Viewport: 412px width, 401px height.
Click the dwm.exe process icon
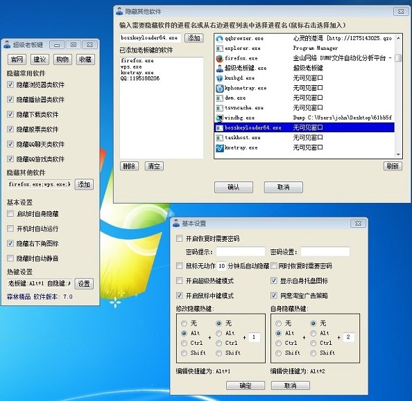tap(219, 98)
